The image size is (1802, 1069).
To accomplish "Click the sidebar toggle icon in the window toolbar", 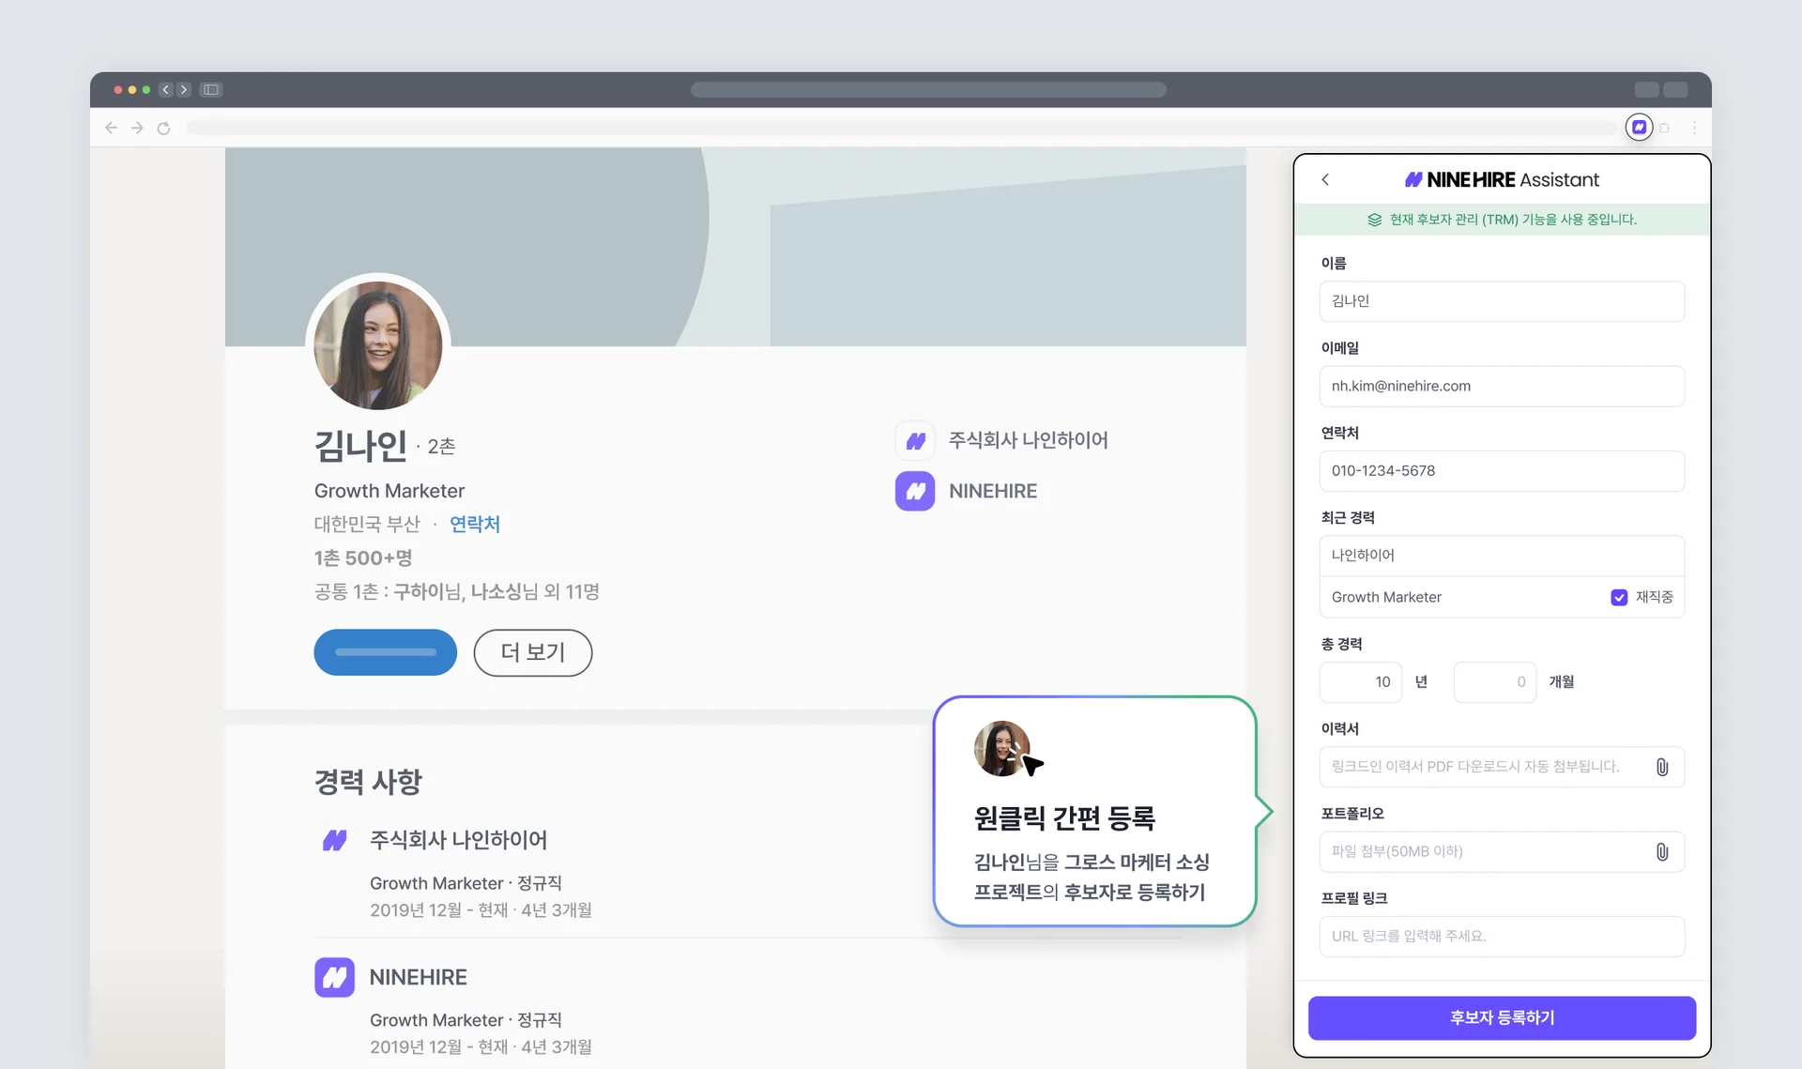I will pos(210,89).
